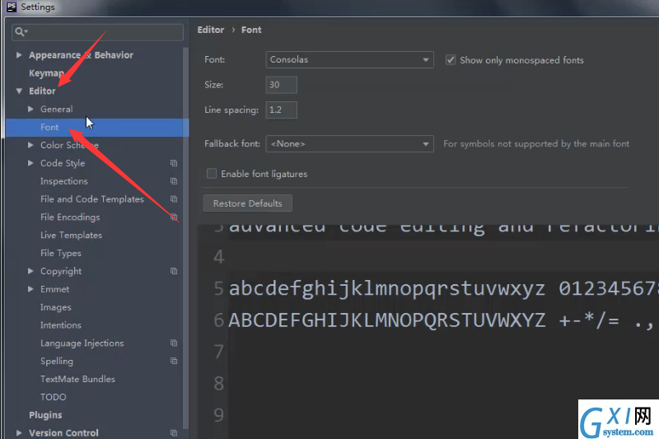
Task: Click the settings search field
Action: (97, 32)
